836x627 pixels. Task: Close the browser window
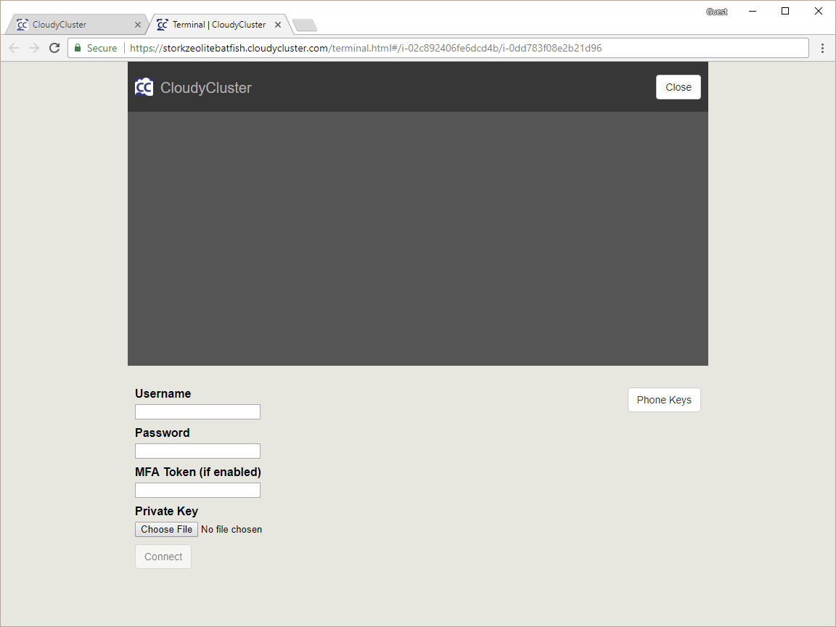point(819,11)
